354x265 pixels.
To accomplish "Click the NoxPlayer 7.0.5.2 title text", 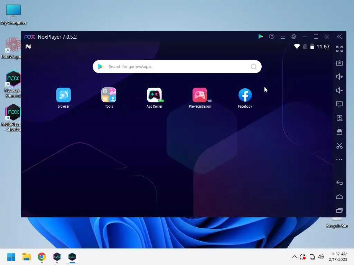I will pos(57,37).
